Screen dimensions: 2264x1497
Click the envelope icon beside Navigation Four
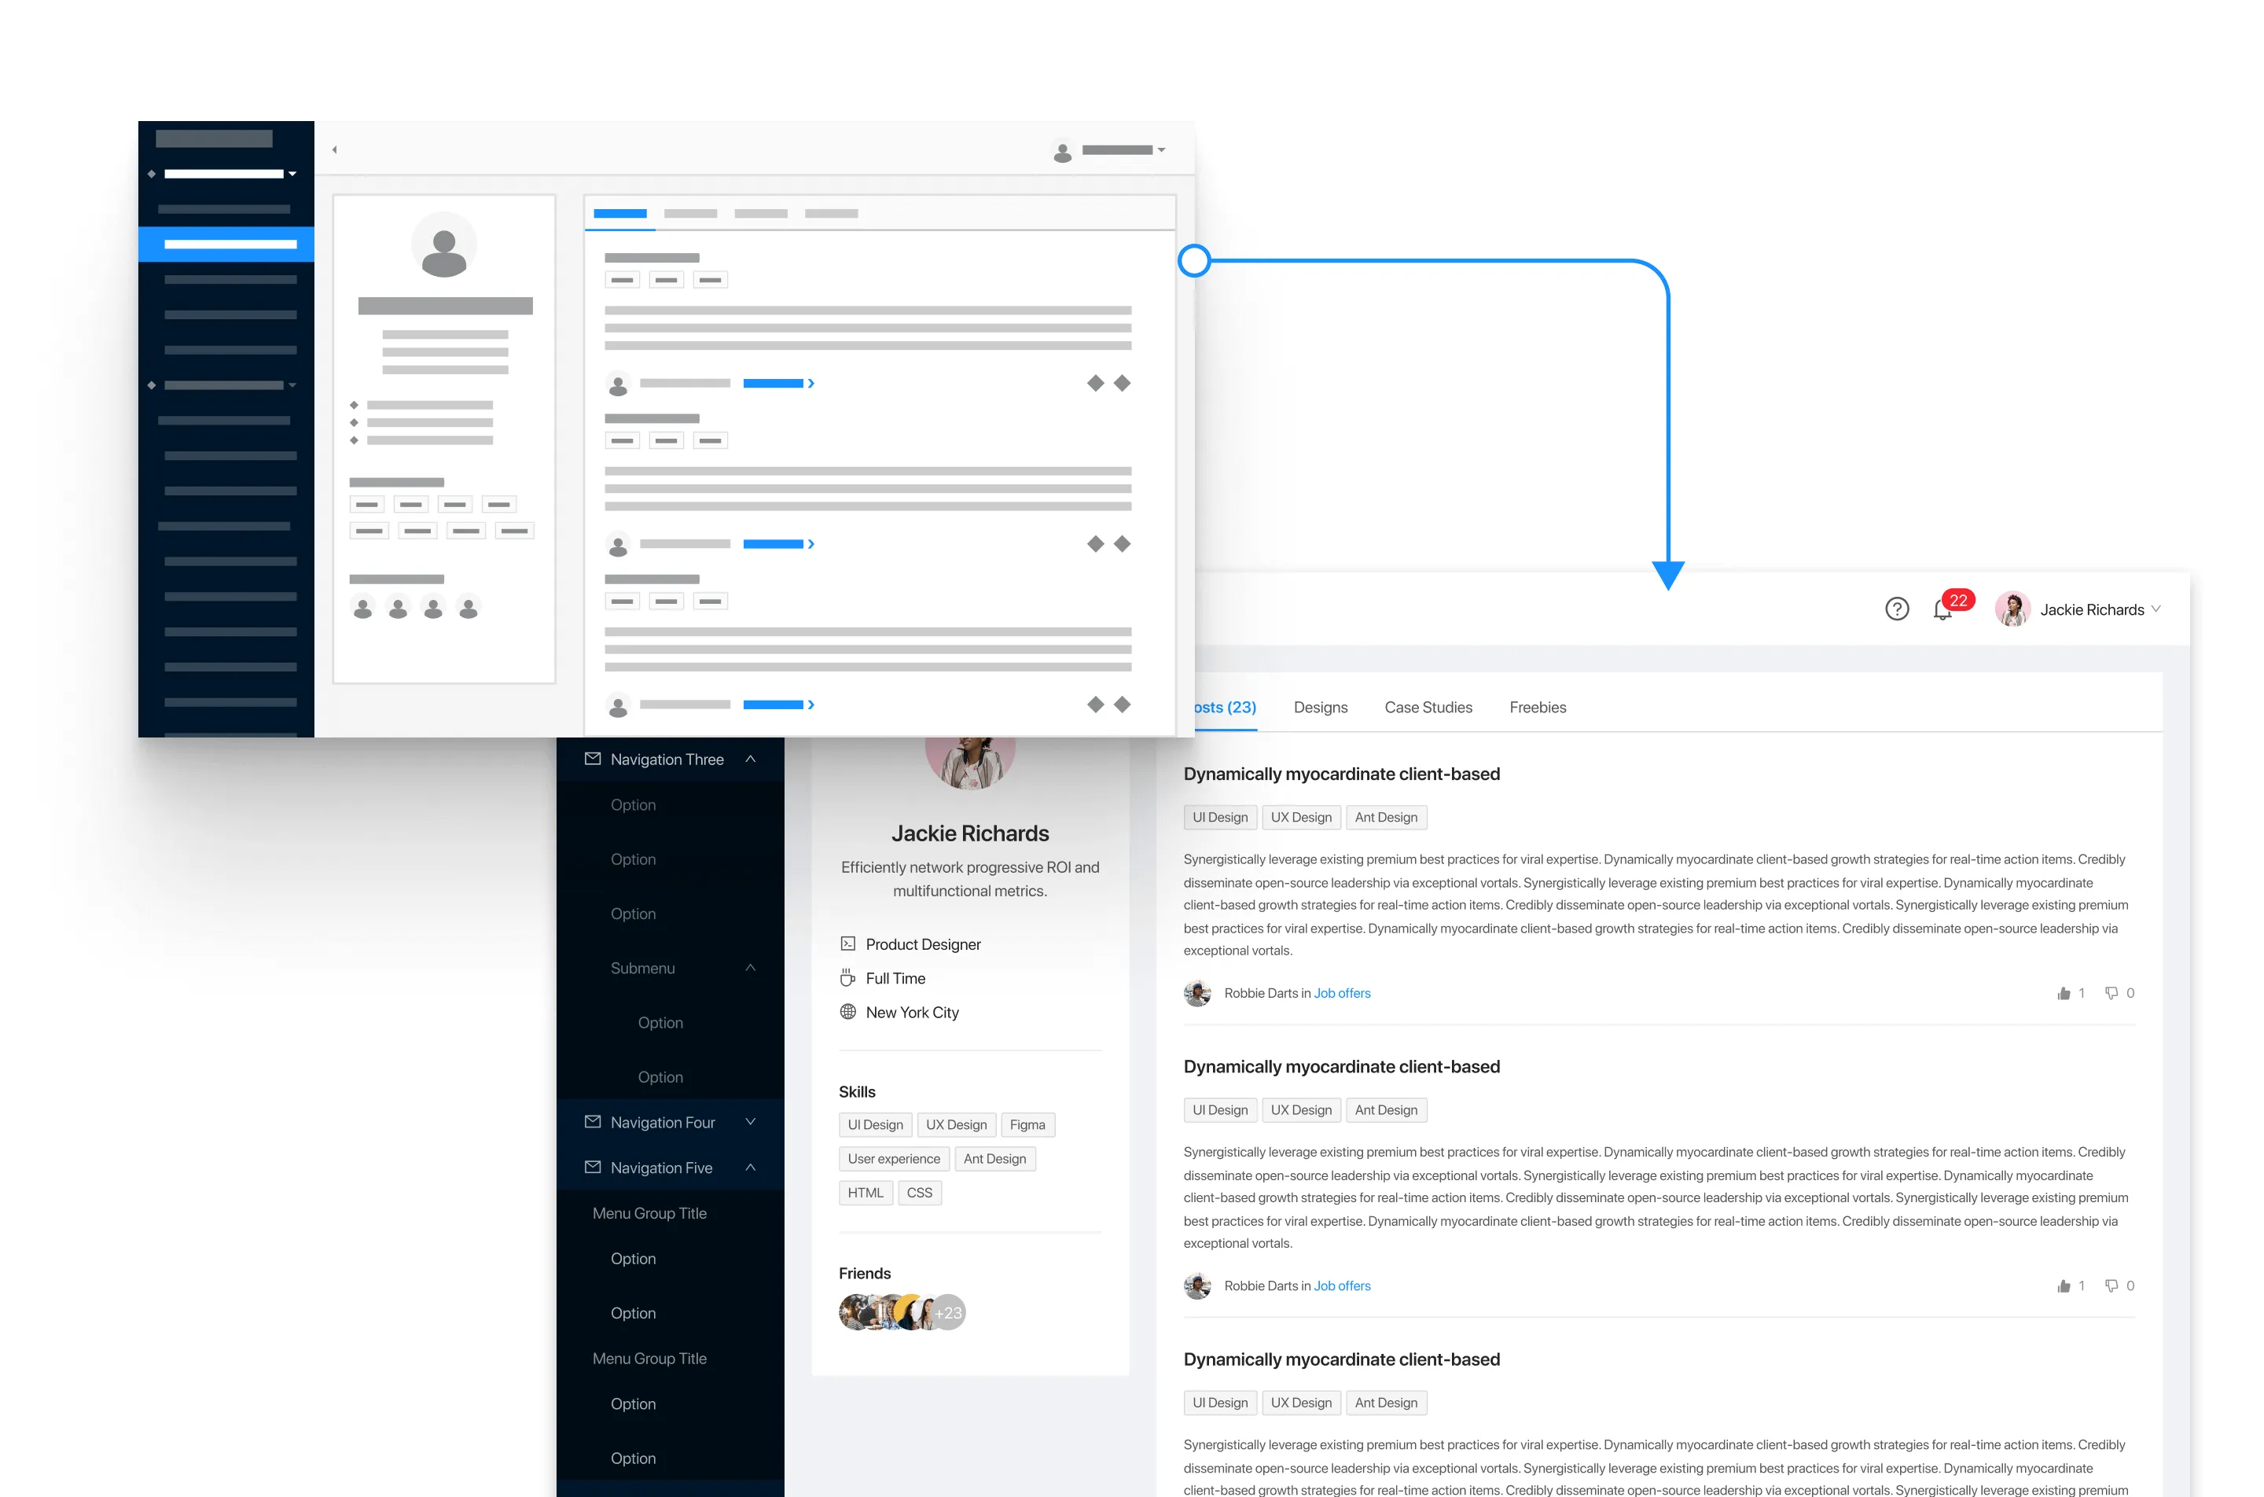[x=593, y=1122]
